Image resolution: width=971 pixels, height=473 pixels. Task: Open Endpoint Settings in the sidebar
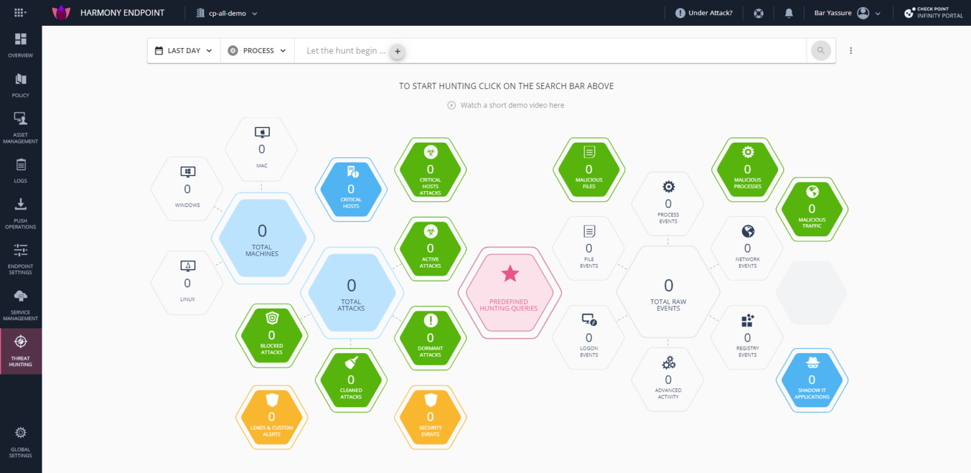tap(21, 259)
